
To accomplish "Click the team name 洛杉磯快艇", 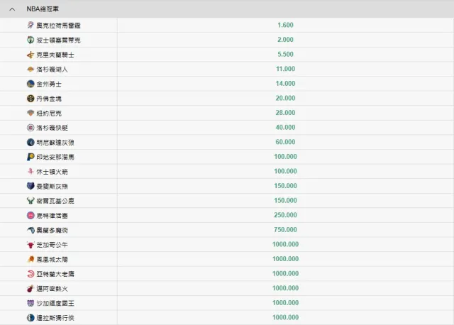I will pos(52,128).
